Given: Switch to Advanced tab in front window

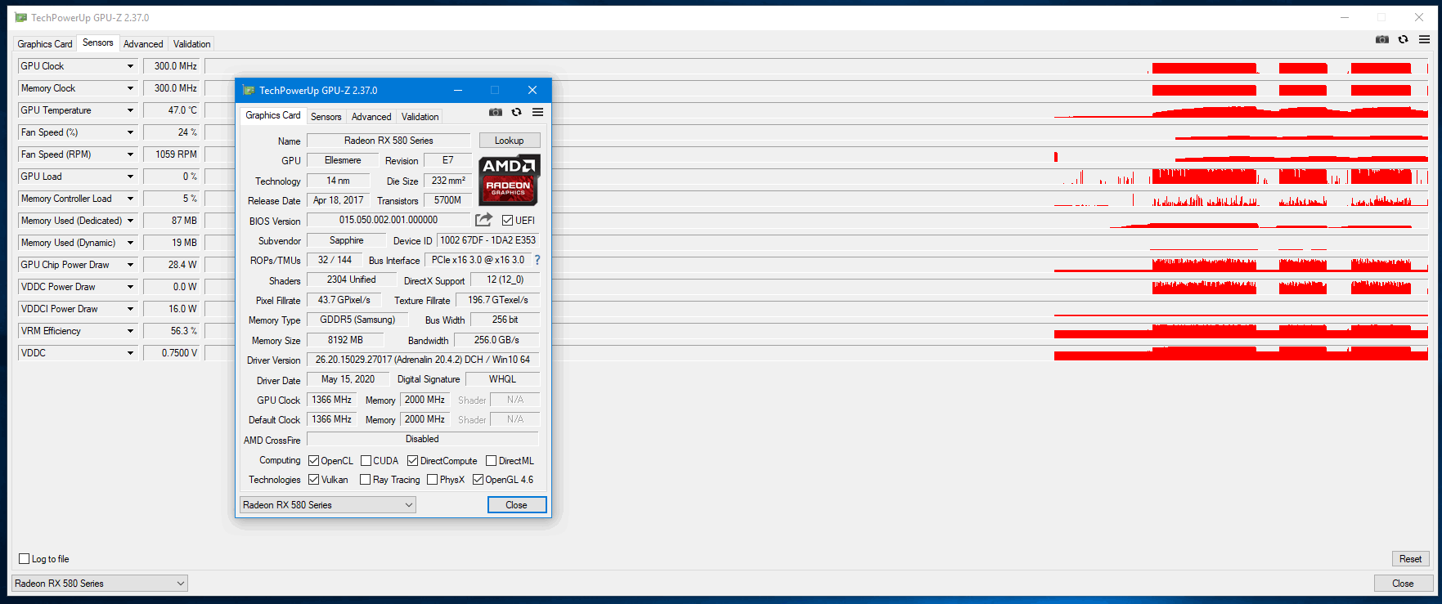Looking at the screenshot, I should point(371,117).
